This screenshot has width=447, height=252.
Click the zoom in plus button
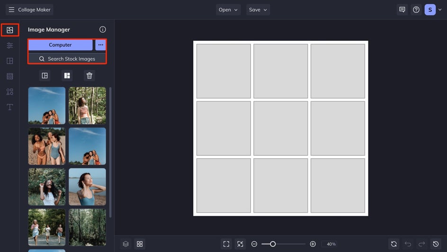[313, 244]
